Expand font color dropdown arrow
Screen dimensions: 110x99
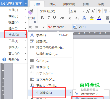pyautogui.click(x=103, y=18)
